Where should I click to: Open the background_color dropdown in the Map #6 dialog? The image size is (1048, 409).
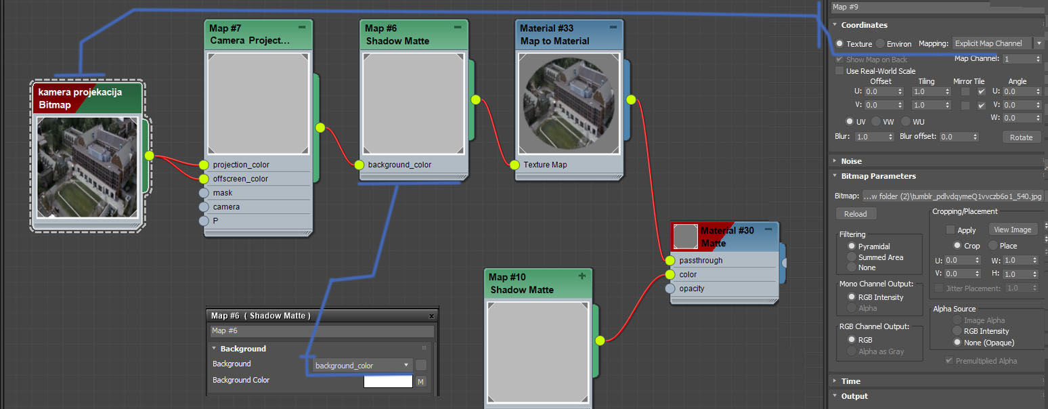pyautogui.click(x=407, y=364)
